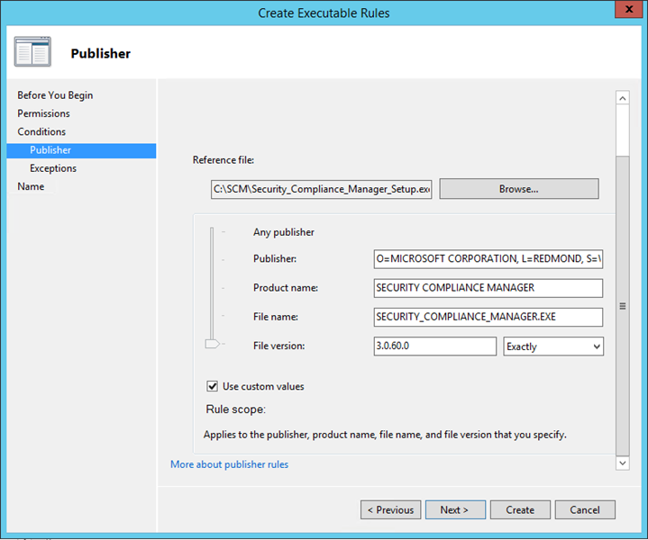Image resolution: width=648 pixels, height=540 pixels.
Task: Open the Before You Begin step
Action: [x=55, y=95]
